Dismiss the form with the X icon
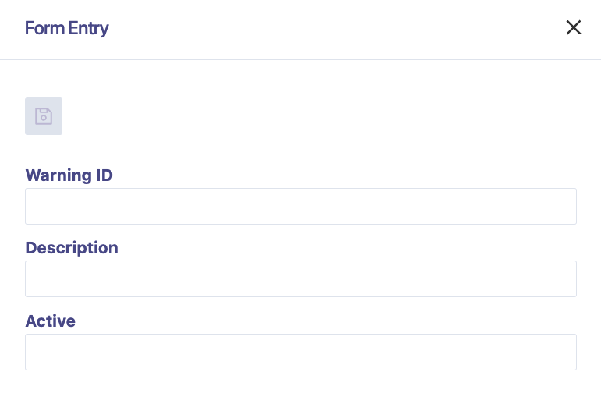 pyautogui.click(x=574, y=28)
